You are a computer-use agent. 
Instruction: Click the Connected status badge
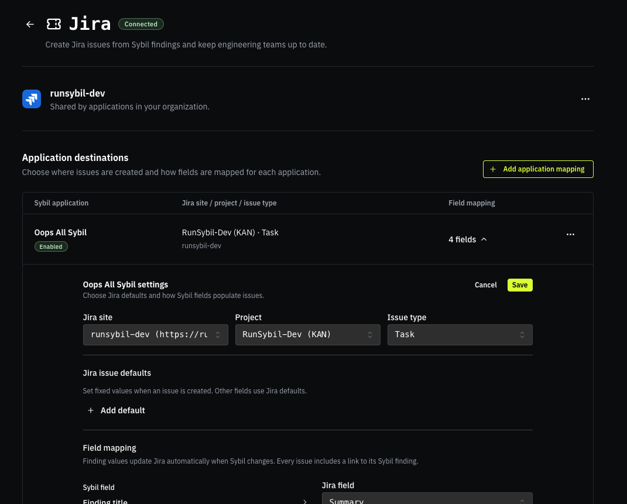pyautogui.click(x=141, y=24)
